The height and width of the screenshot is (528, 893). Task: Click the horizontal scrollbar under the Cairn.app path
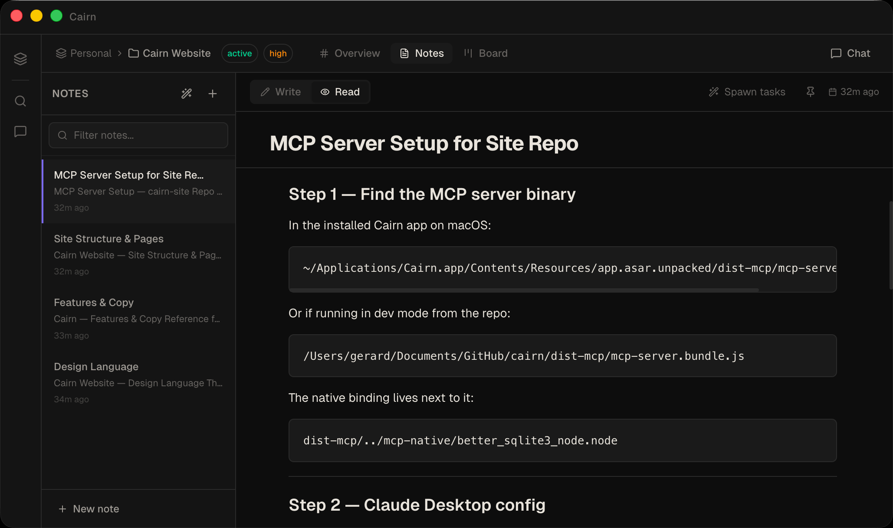pyautogui.click(x=525, y=290)
